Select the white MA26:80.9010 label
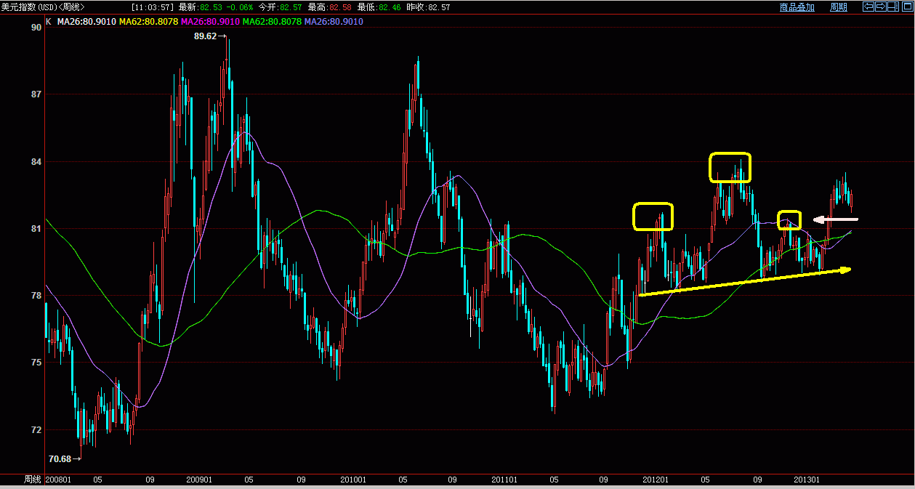Viewport: 915px width, 489px height. 86,22
